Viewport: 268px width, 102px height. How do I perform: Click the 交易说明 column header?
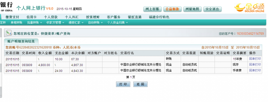pyautogui.click(x=223, y=53)
